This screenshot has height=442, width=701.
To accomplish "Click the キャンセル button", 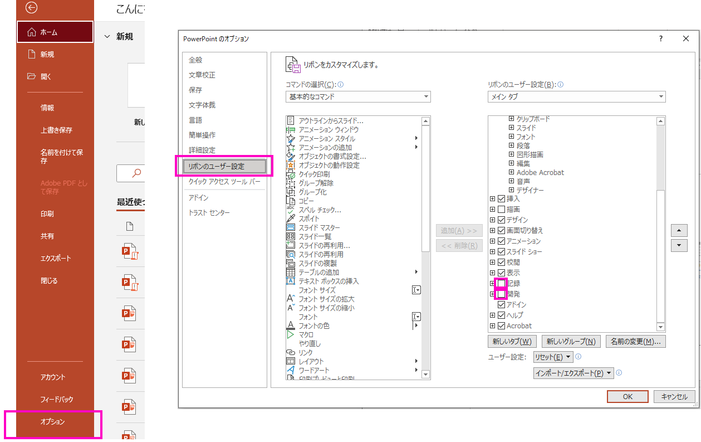I will (x=674, y=396).
